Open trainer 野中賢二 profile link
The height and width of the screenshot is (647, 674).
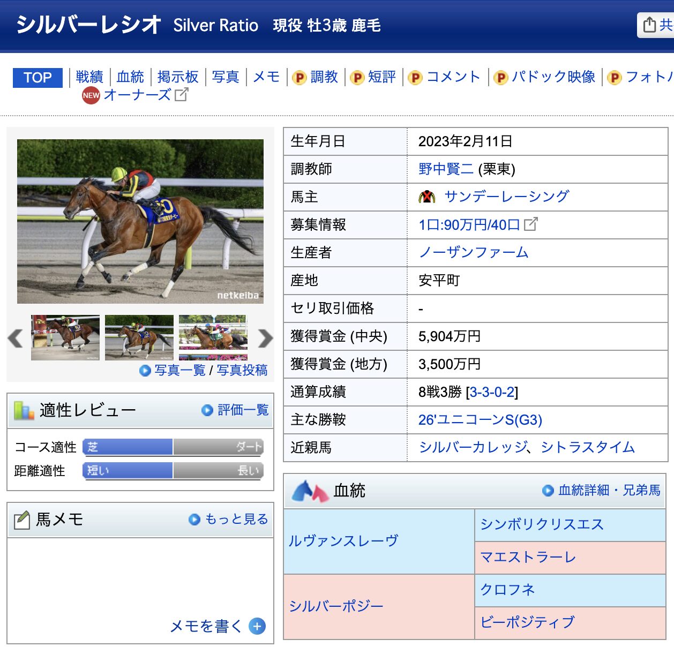pyautogui.click(x=446, y=169)
